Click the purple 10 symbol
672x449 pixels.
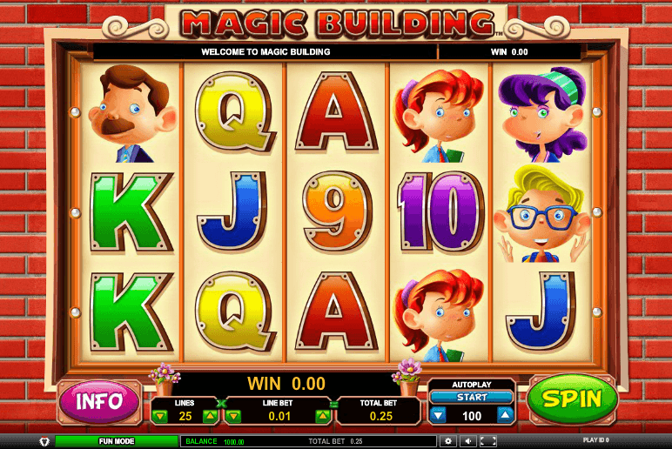coord(440,211)
